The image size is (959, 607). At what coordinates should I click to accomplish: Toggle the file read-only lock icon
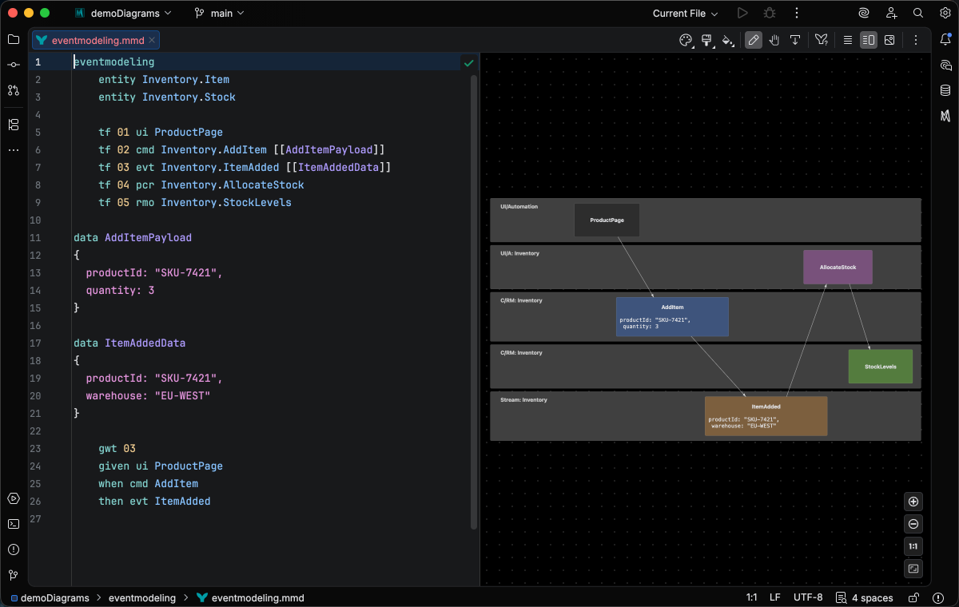[914, 597]
